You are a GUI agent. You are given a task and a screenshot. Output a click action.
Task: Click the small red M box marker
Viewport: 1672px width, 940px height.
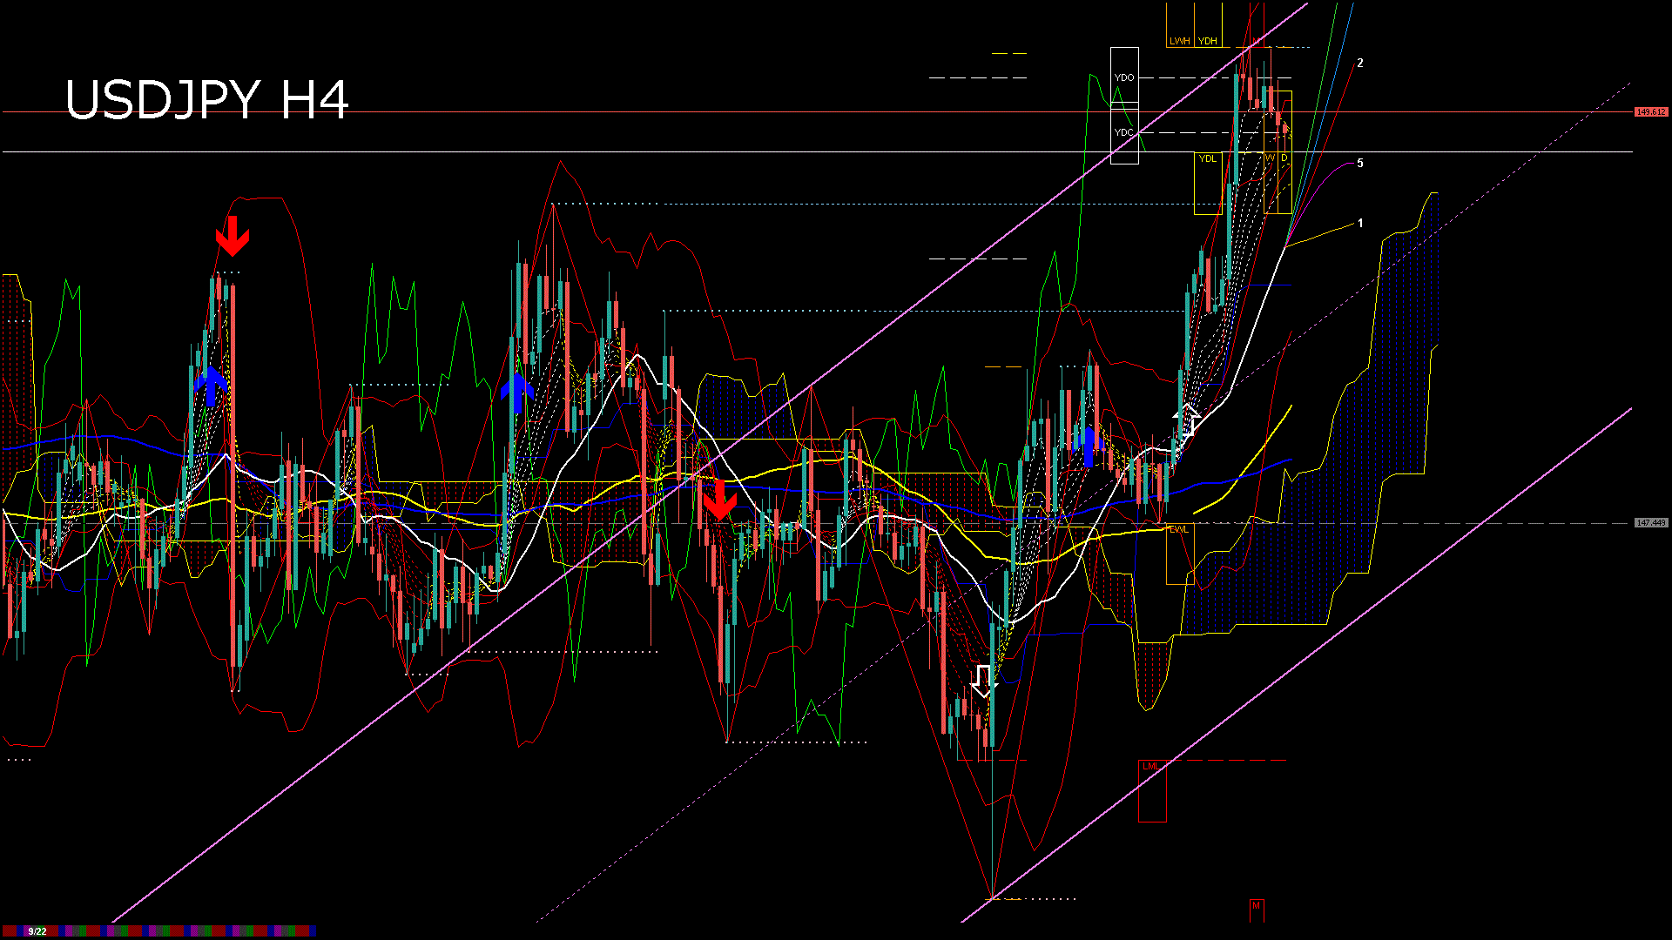click(x=1256, y=906)
